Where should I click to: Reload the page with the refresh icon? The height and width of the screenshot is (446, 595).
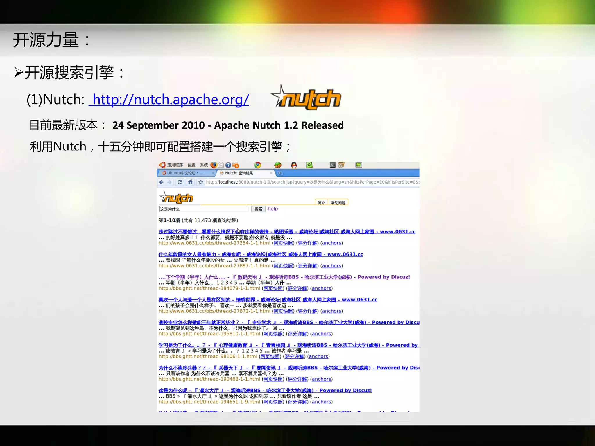click(x=180, y=182)
